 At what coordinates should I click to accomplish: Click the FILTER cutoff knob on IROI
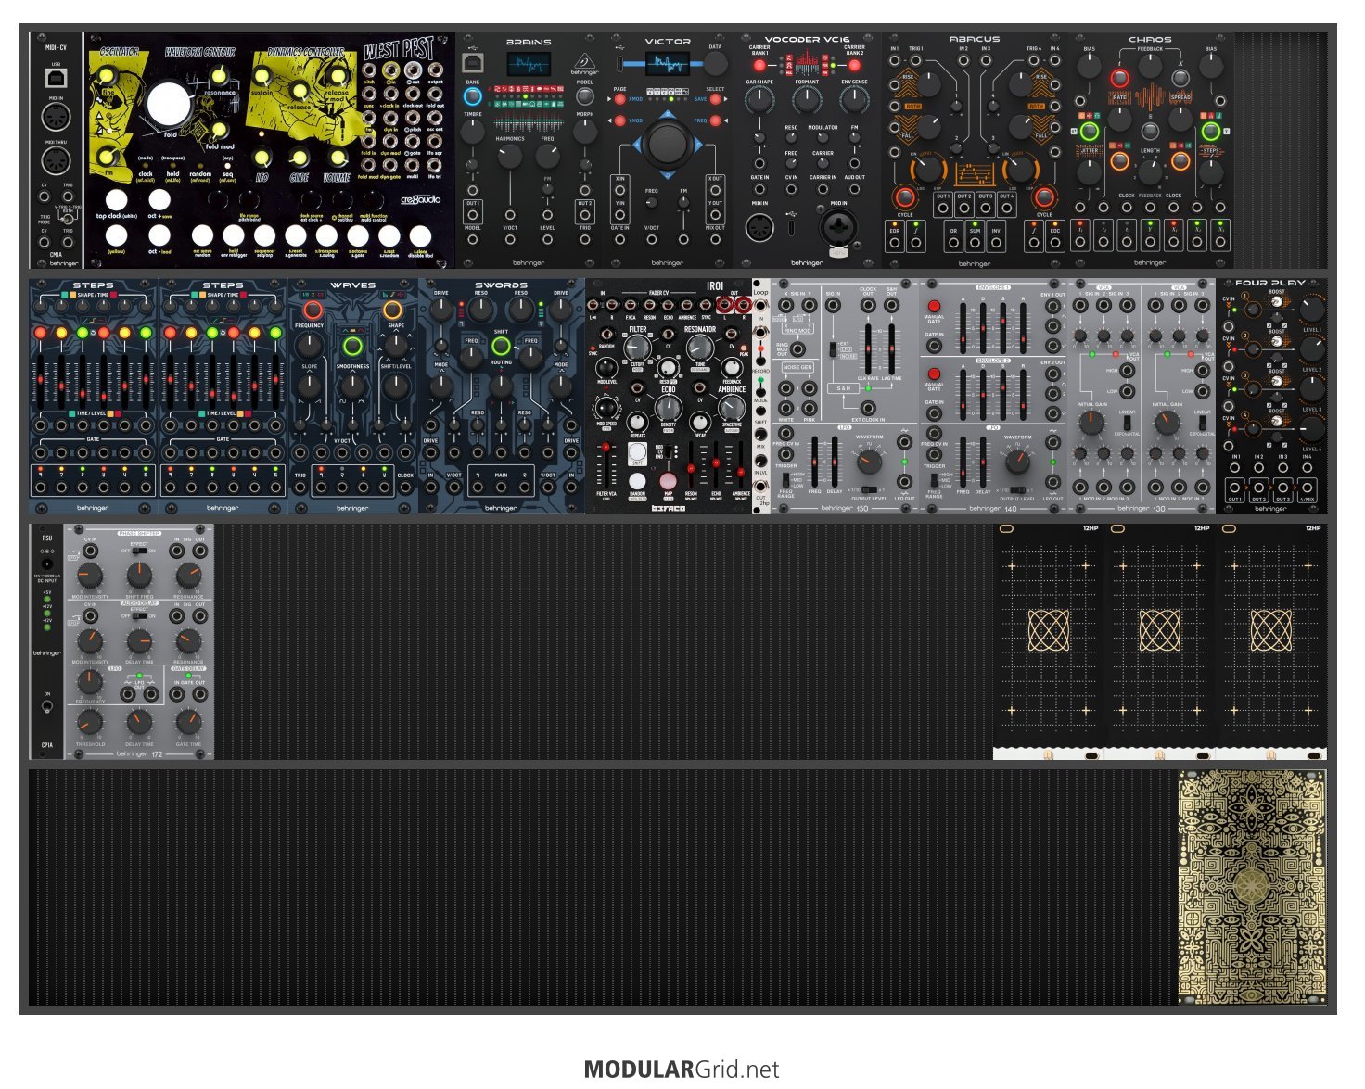point(636,347)
